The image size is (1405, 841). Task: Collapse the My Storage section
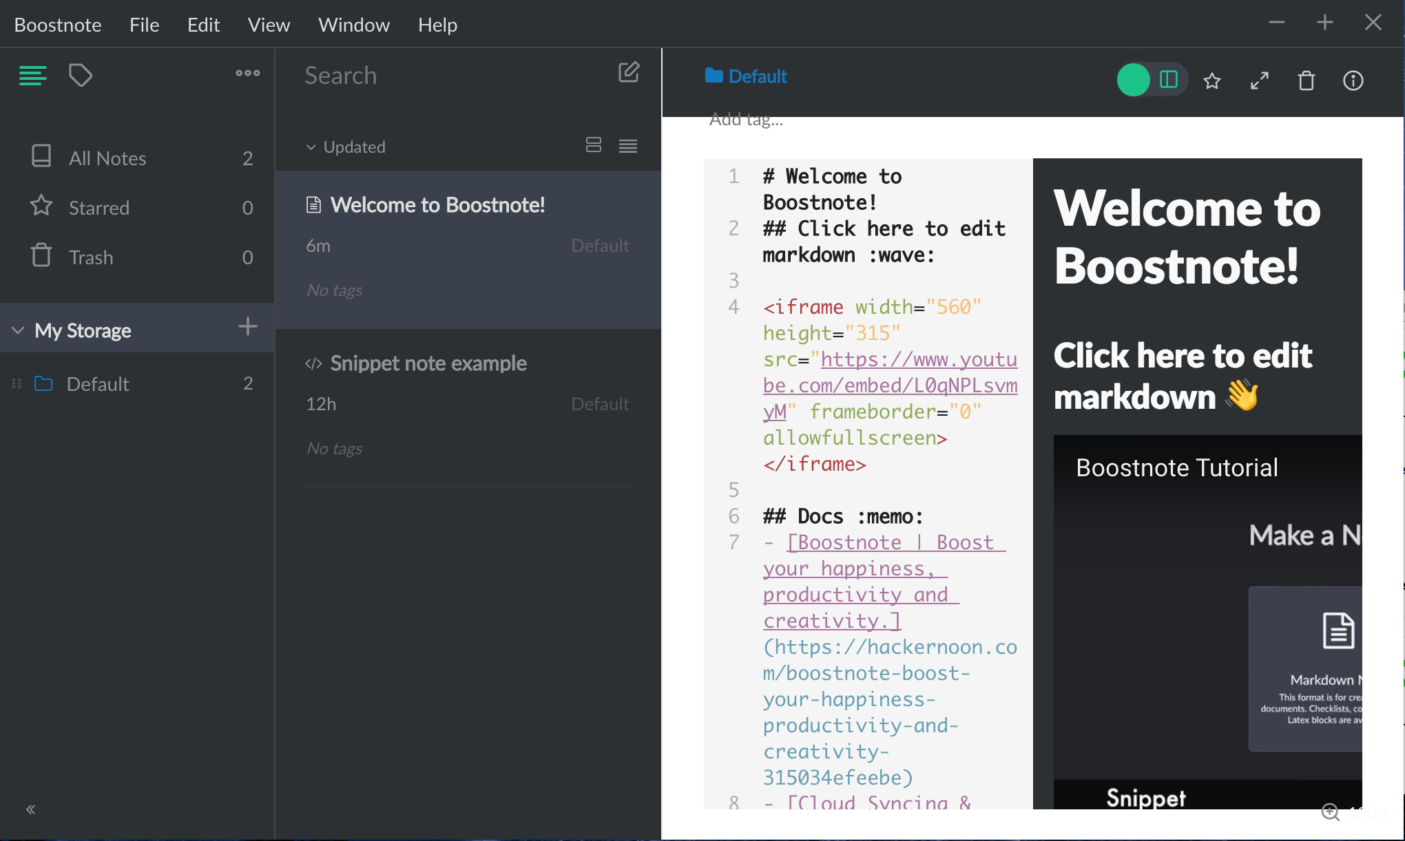(19, 330)
